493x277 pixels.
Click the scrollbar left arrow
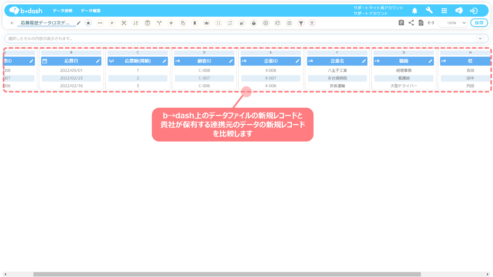click(5, 274)
